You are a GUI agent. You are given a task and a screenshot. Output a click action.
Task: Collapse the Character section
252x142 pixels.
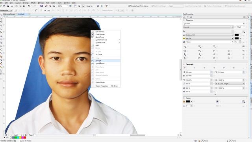pyautogui.click(x=184, y=20)
